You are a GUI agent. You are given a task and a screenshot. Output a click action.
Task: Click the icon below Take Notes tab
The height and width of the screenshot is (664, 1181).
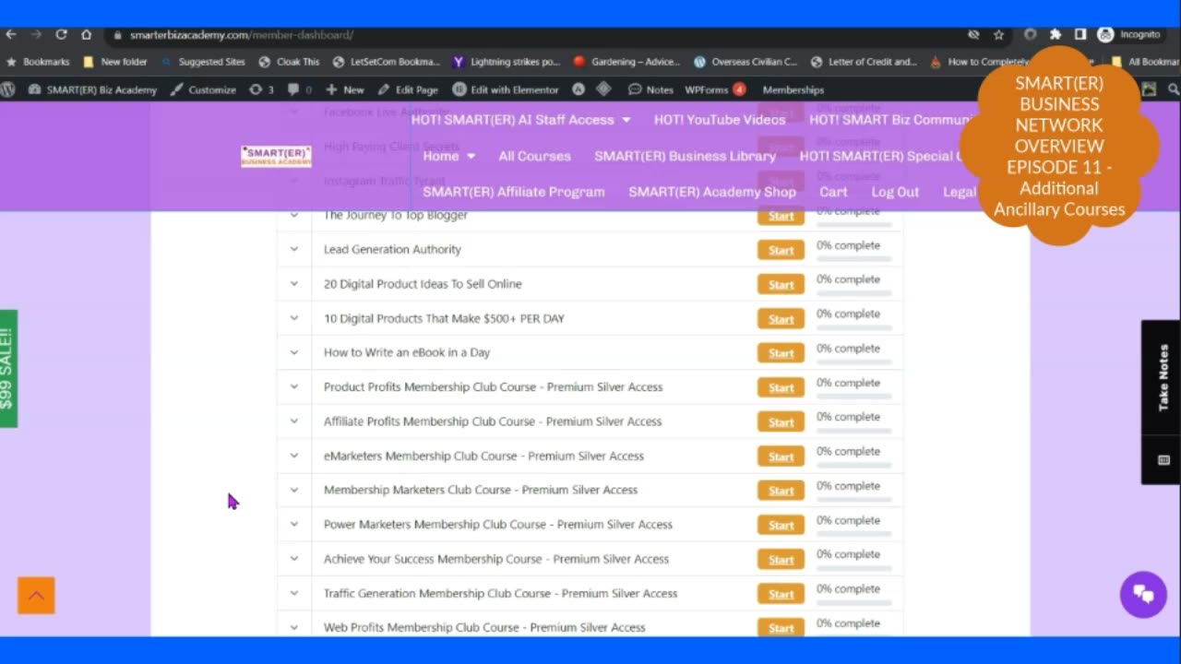(x=1163, y=459)
